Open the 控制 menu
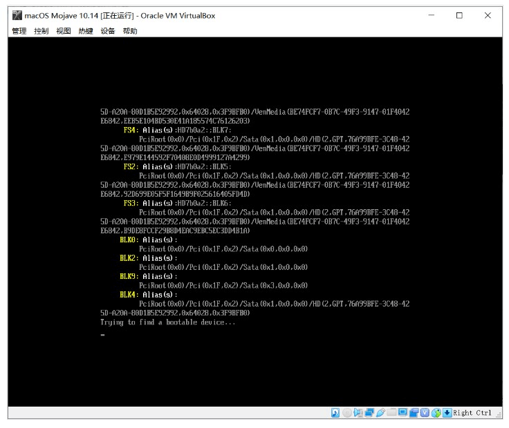Image resolution: width=509 pixels, height=428 pixels. click(41, 31)
